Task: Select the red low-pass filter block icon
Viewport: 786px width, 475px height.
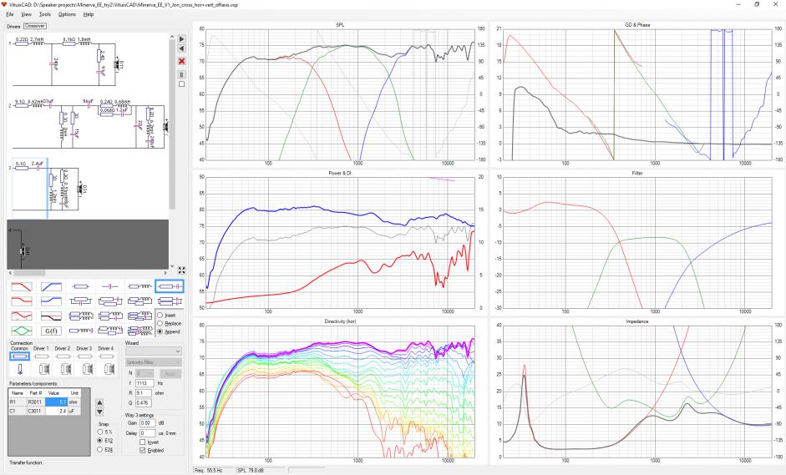Action: 21,286
